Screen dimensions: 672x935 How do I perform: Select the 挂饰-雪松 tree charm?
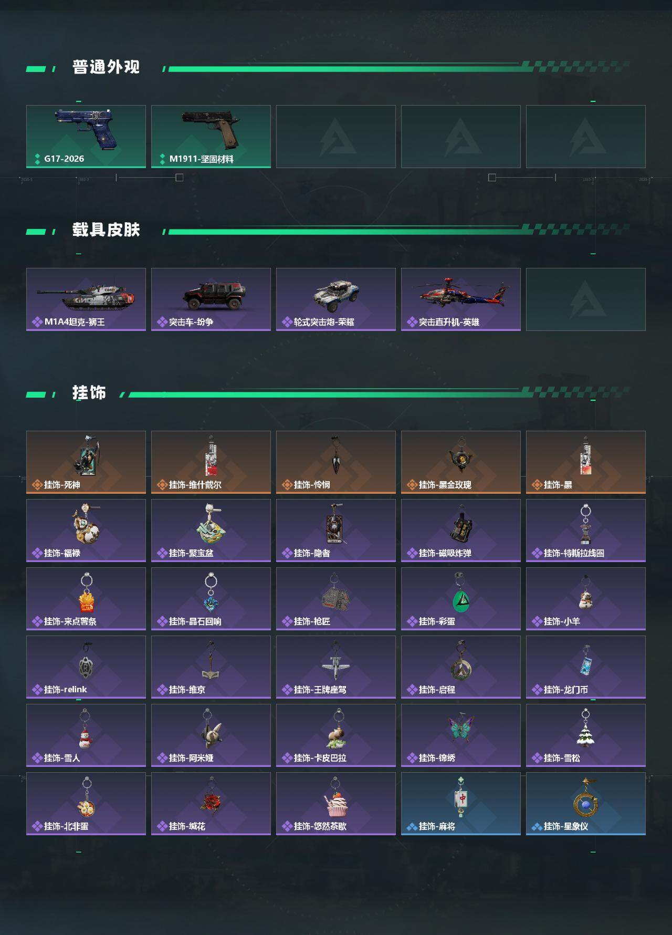[586, 735]
